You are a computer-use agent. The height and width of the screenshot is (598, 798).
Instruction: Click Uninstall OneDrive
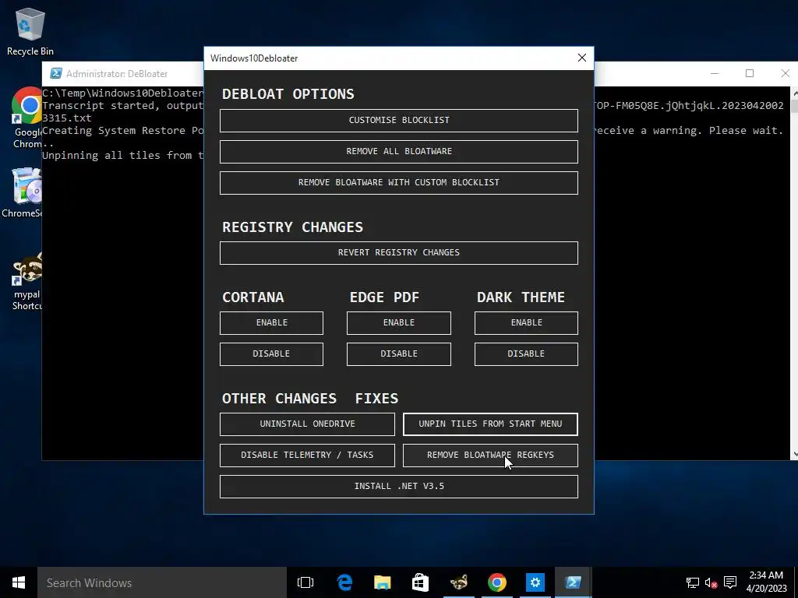[307, 424]
